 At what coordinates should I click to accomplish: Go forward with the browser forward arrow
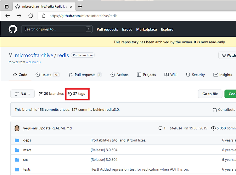(x=19, y=16)
